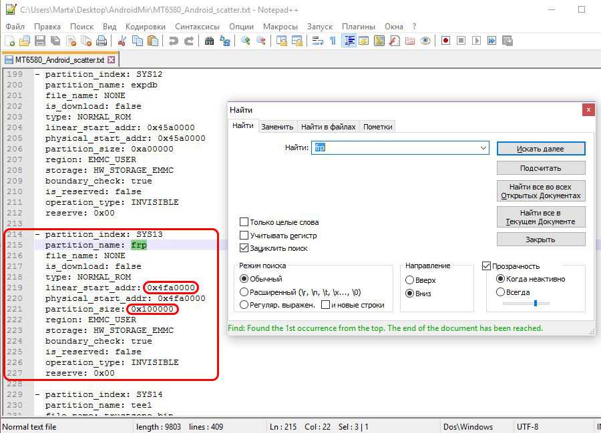Click the transparency slider handle
The image size is (601, 433).
[x=535, y=303]
